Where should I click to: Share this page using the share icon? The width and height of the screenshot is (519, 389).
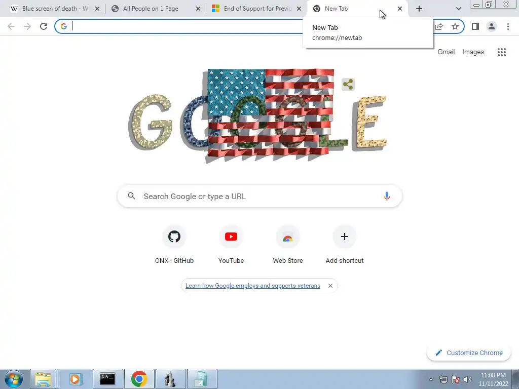tap(439, 26)
